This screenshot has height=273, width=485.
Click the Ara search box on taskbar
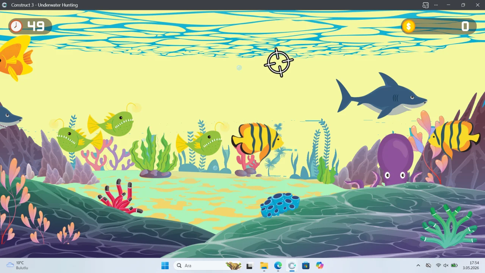(x=208, y=265)
